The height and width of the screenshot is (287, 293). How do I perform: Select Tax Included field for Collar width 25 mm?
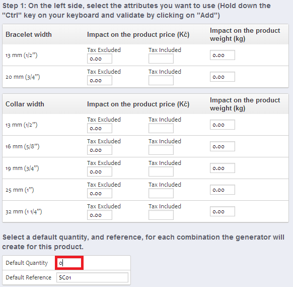(161, 194)
